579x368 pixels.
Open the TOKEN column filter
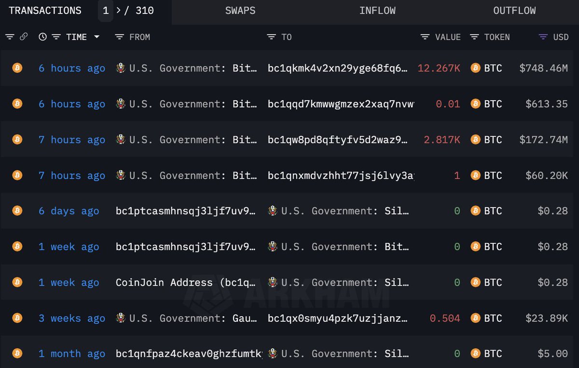pyautogui.click(x=475, y=37)
